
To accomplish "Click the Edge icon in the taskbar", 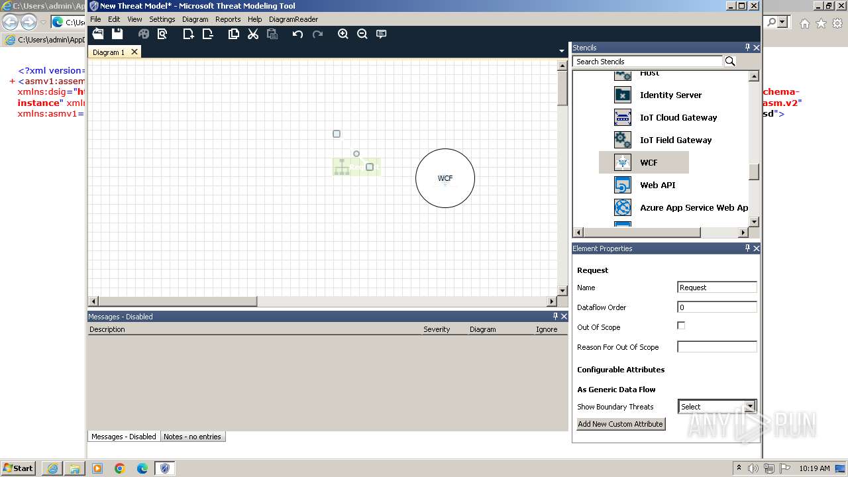I will [x=142, y=468].
